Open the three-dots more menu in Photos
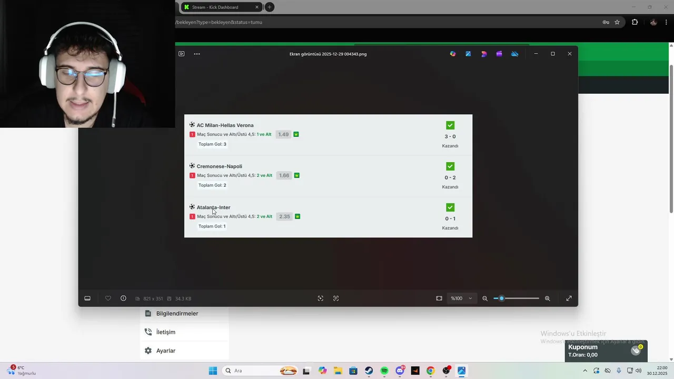Viewport: 674px width, 379px height. pyautogui.click(x=197, y=54)
